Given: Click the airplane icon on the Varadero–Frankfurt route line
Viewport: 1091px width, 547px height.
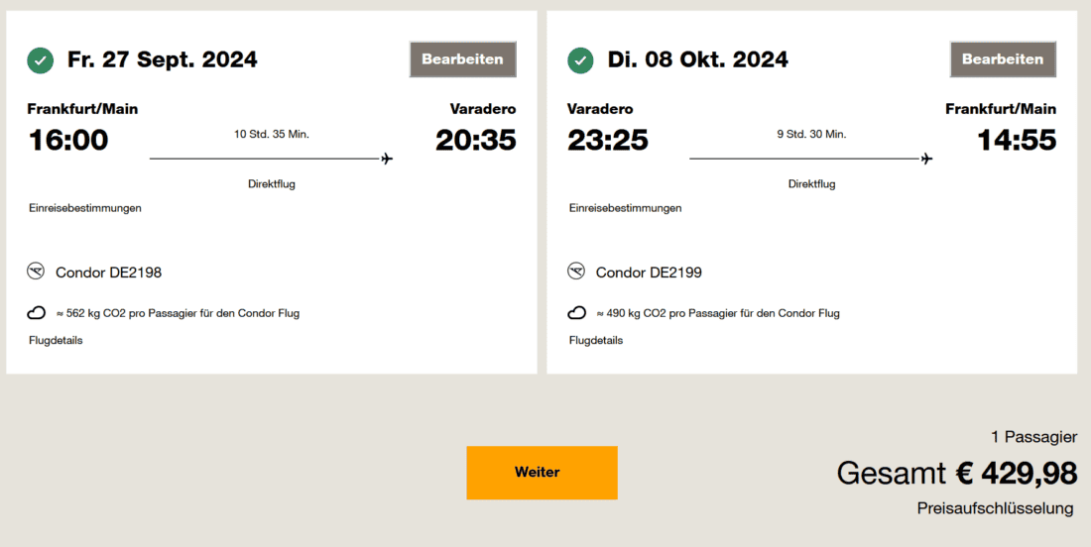Looking at the screenshot, I should (926, 159).
